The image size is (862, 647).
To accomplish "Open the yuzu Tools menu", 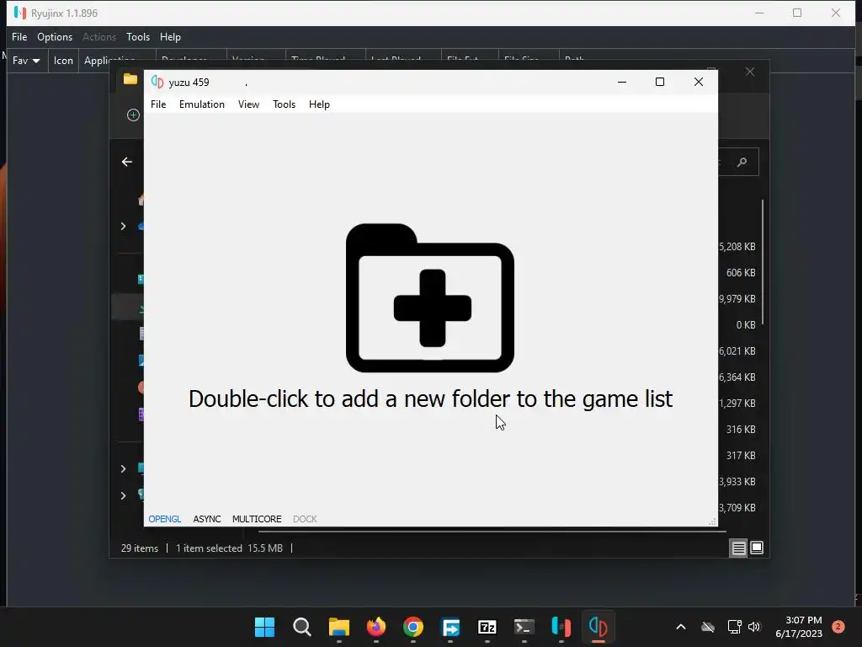I will coord(285,104).
